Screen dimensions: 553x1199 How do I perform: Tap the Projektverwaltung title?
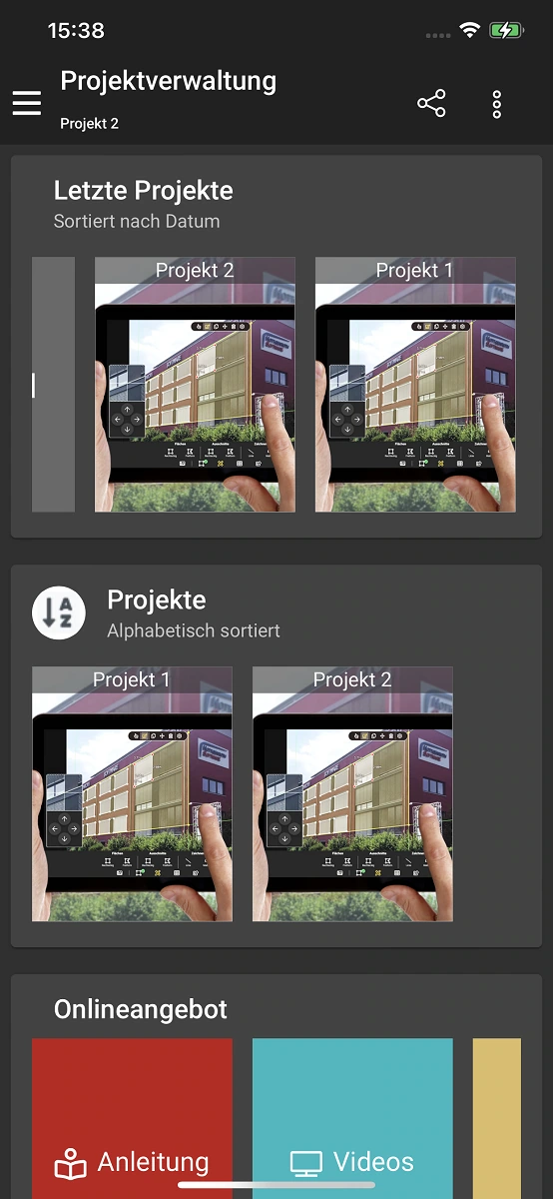[168, 81]
